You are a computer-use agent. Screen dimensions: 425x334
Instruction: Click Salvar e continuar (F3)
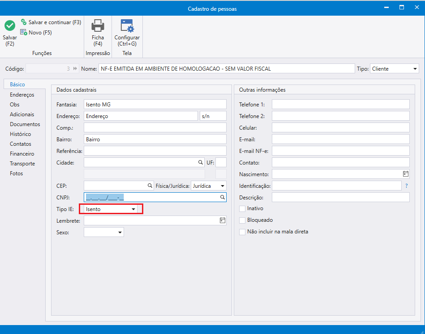tap(51, 22)
